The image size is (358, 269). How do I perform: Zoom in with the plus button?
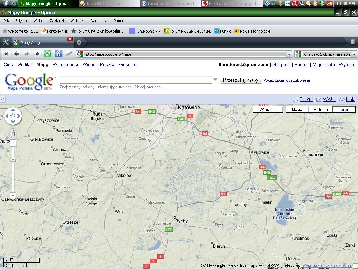(13, 143)
